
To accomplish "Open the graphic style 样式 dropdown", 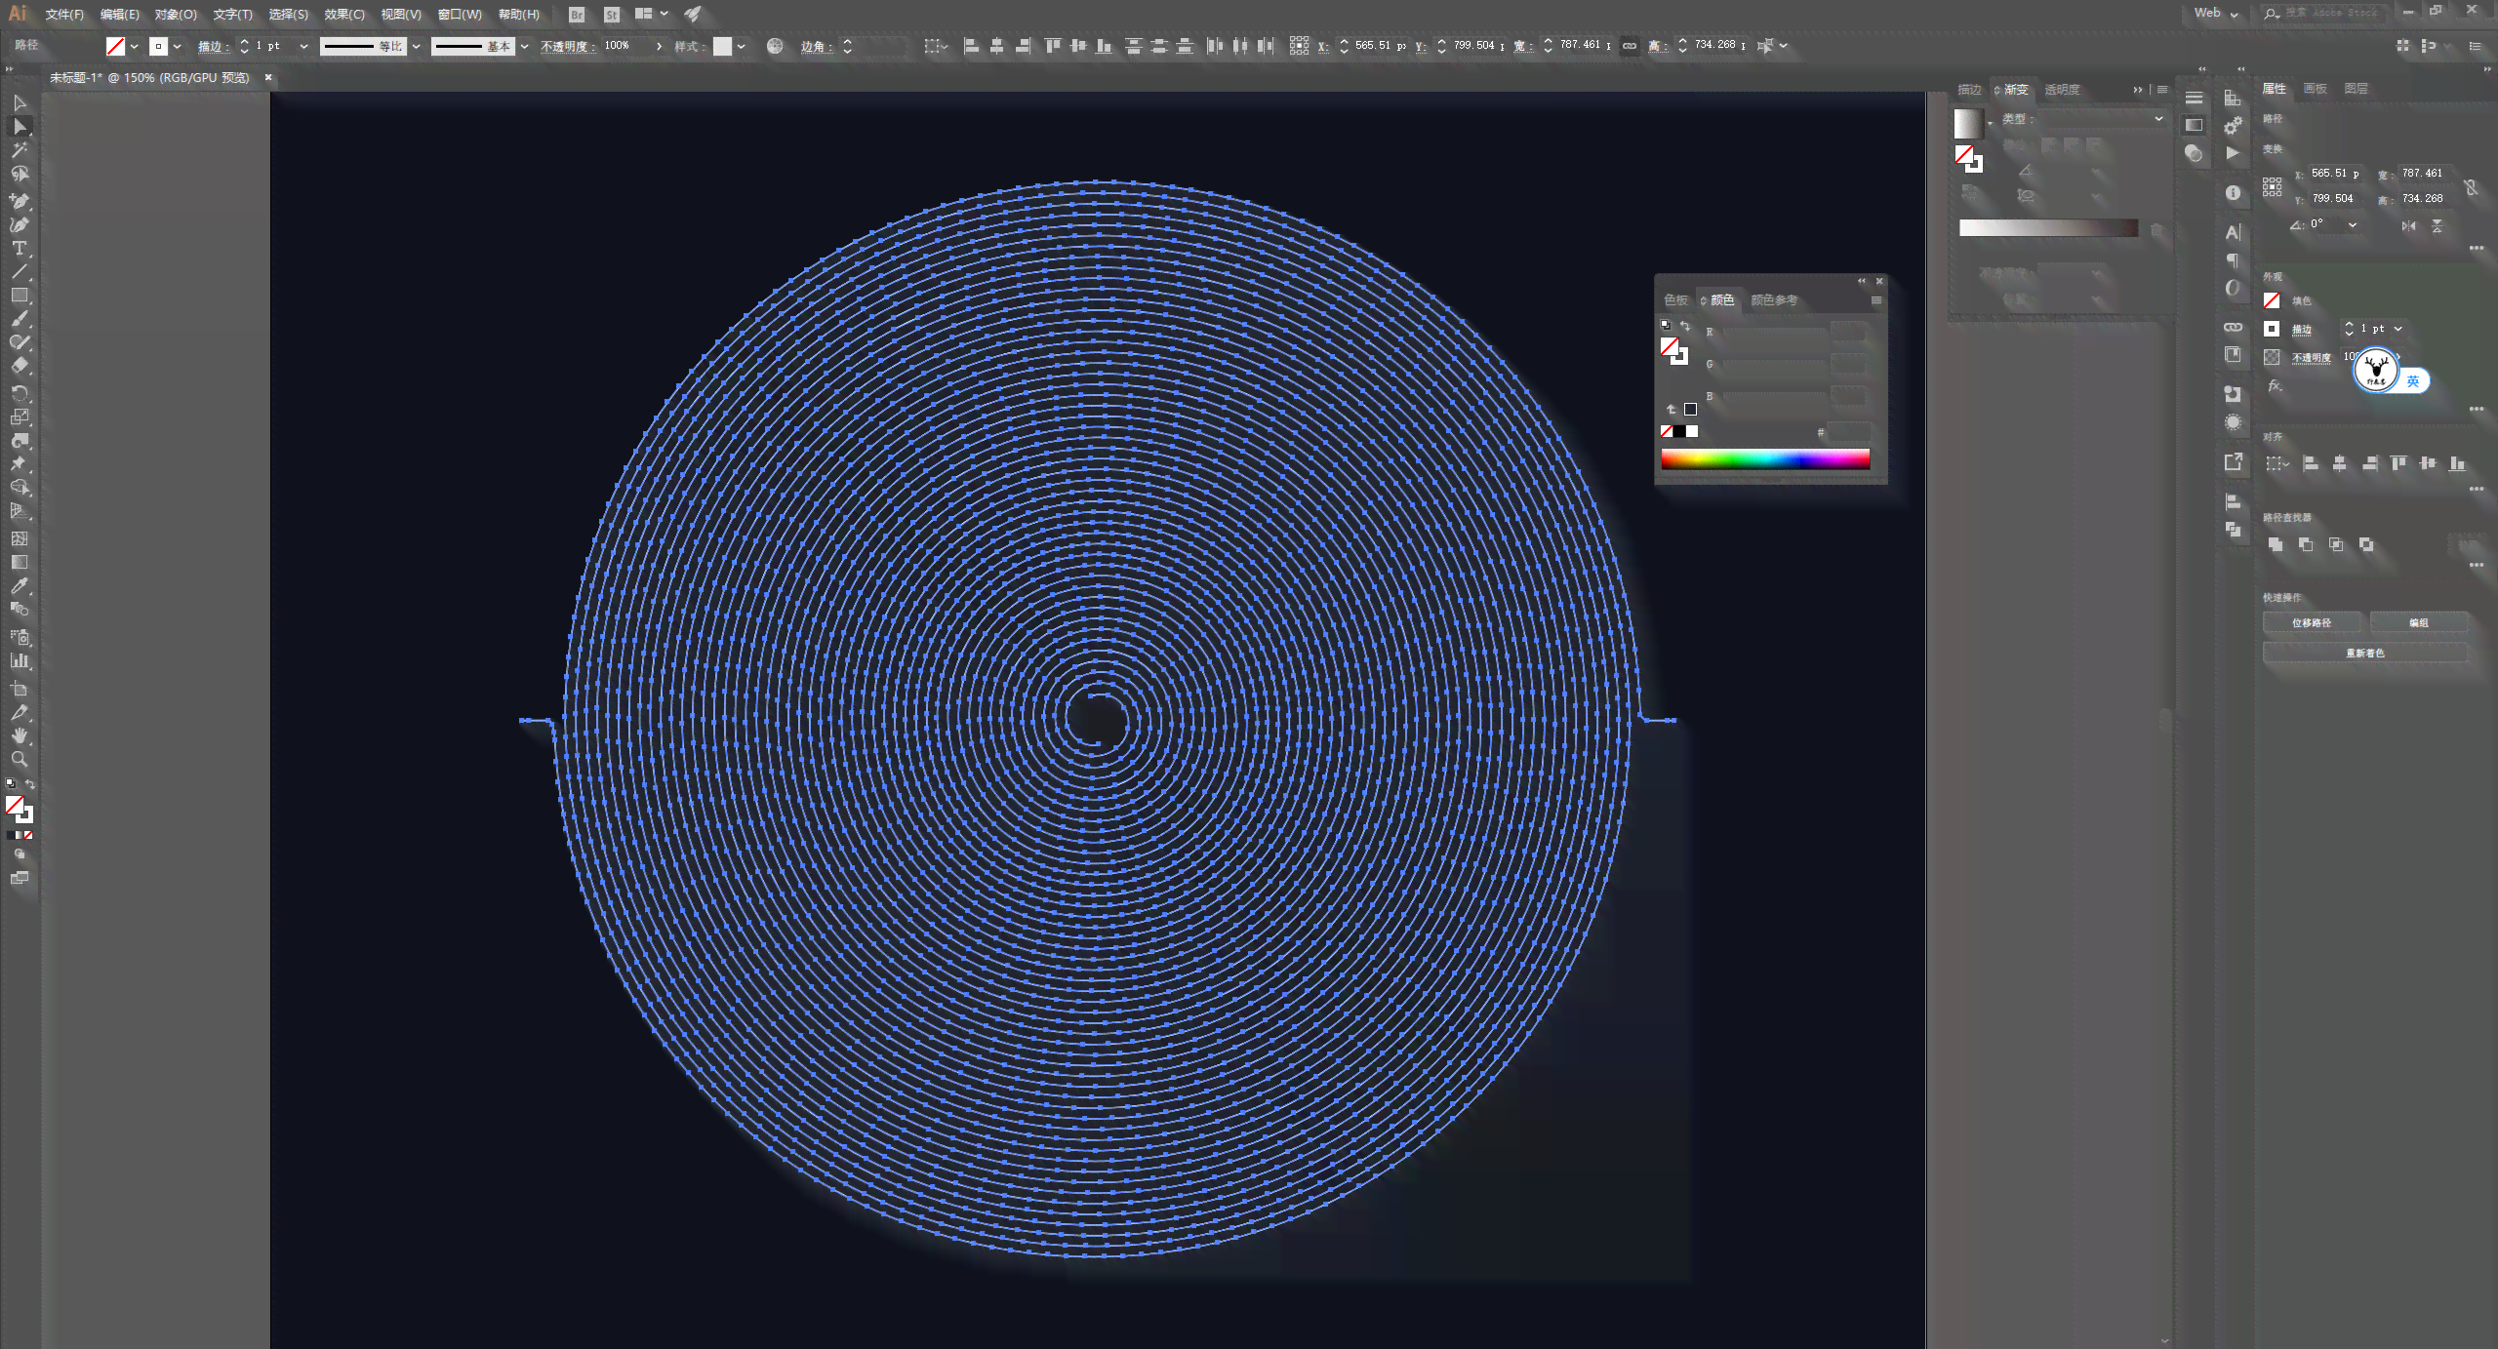I will (741, 46).
